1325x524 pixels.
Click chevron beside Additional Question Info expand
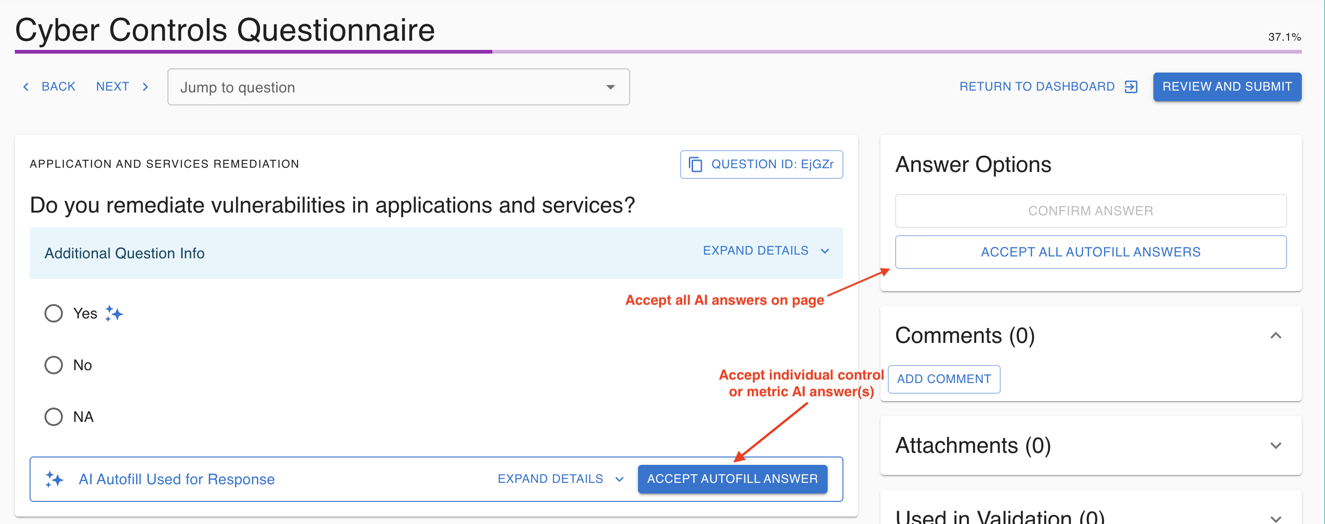point(824,251)
